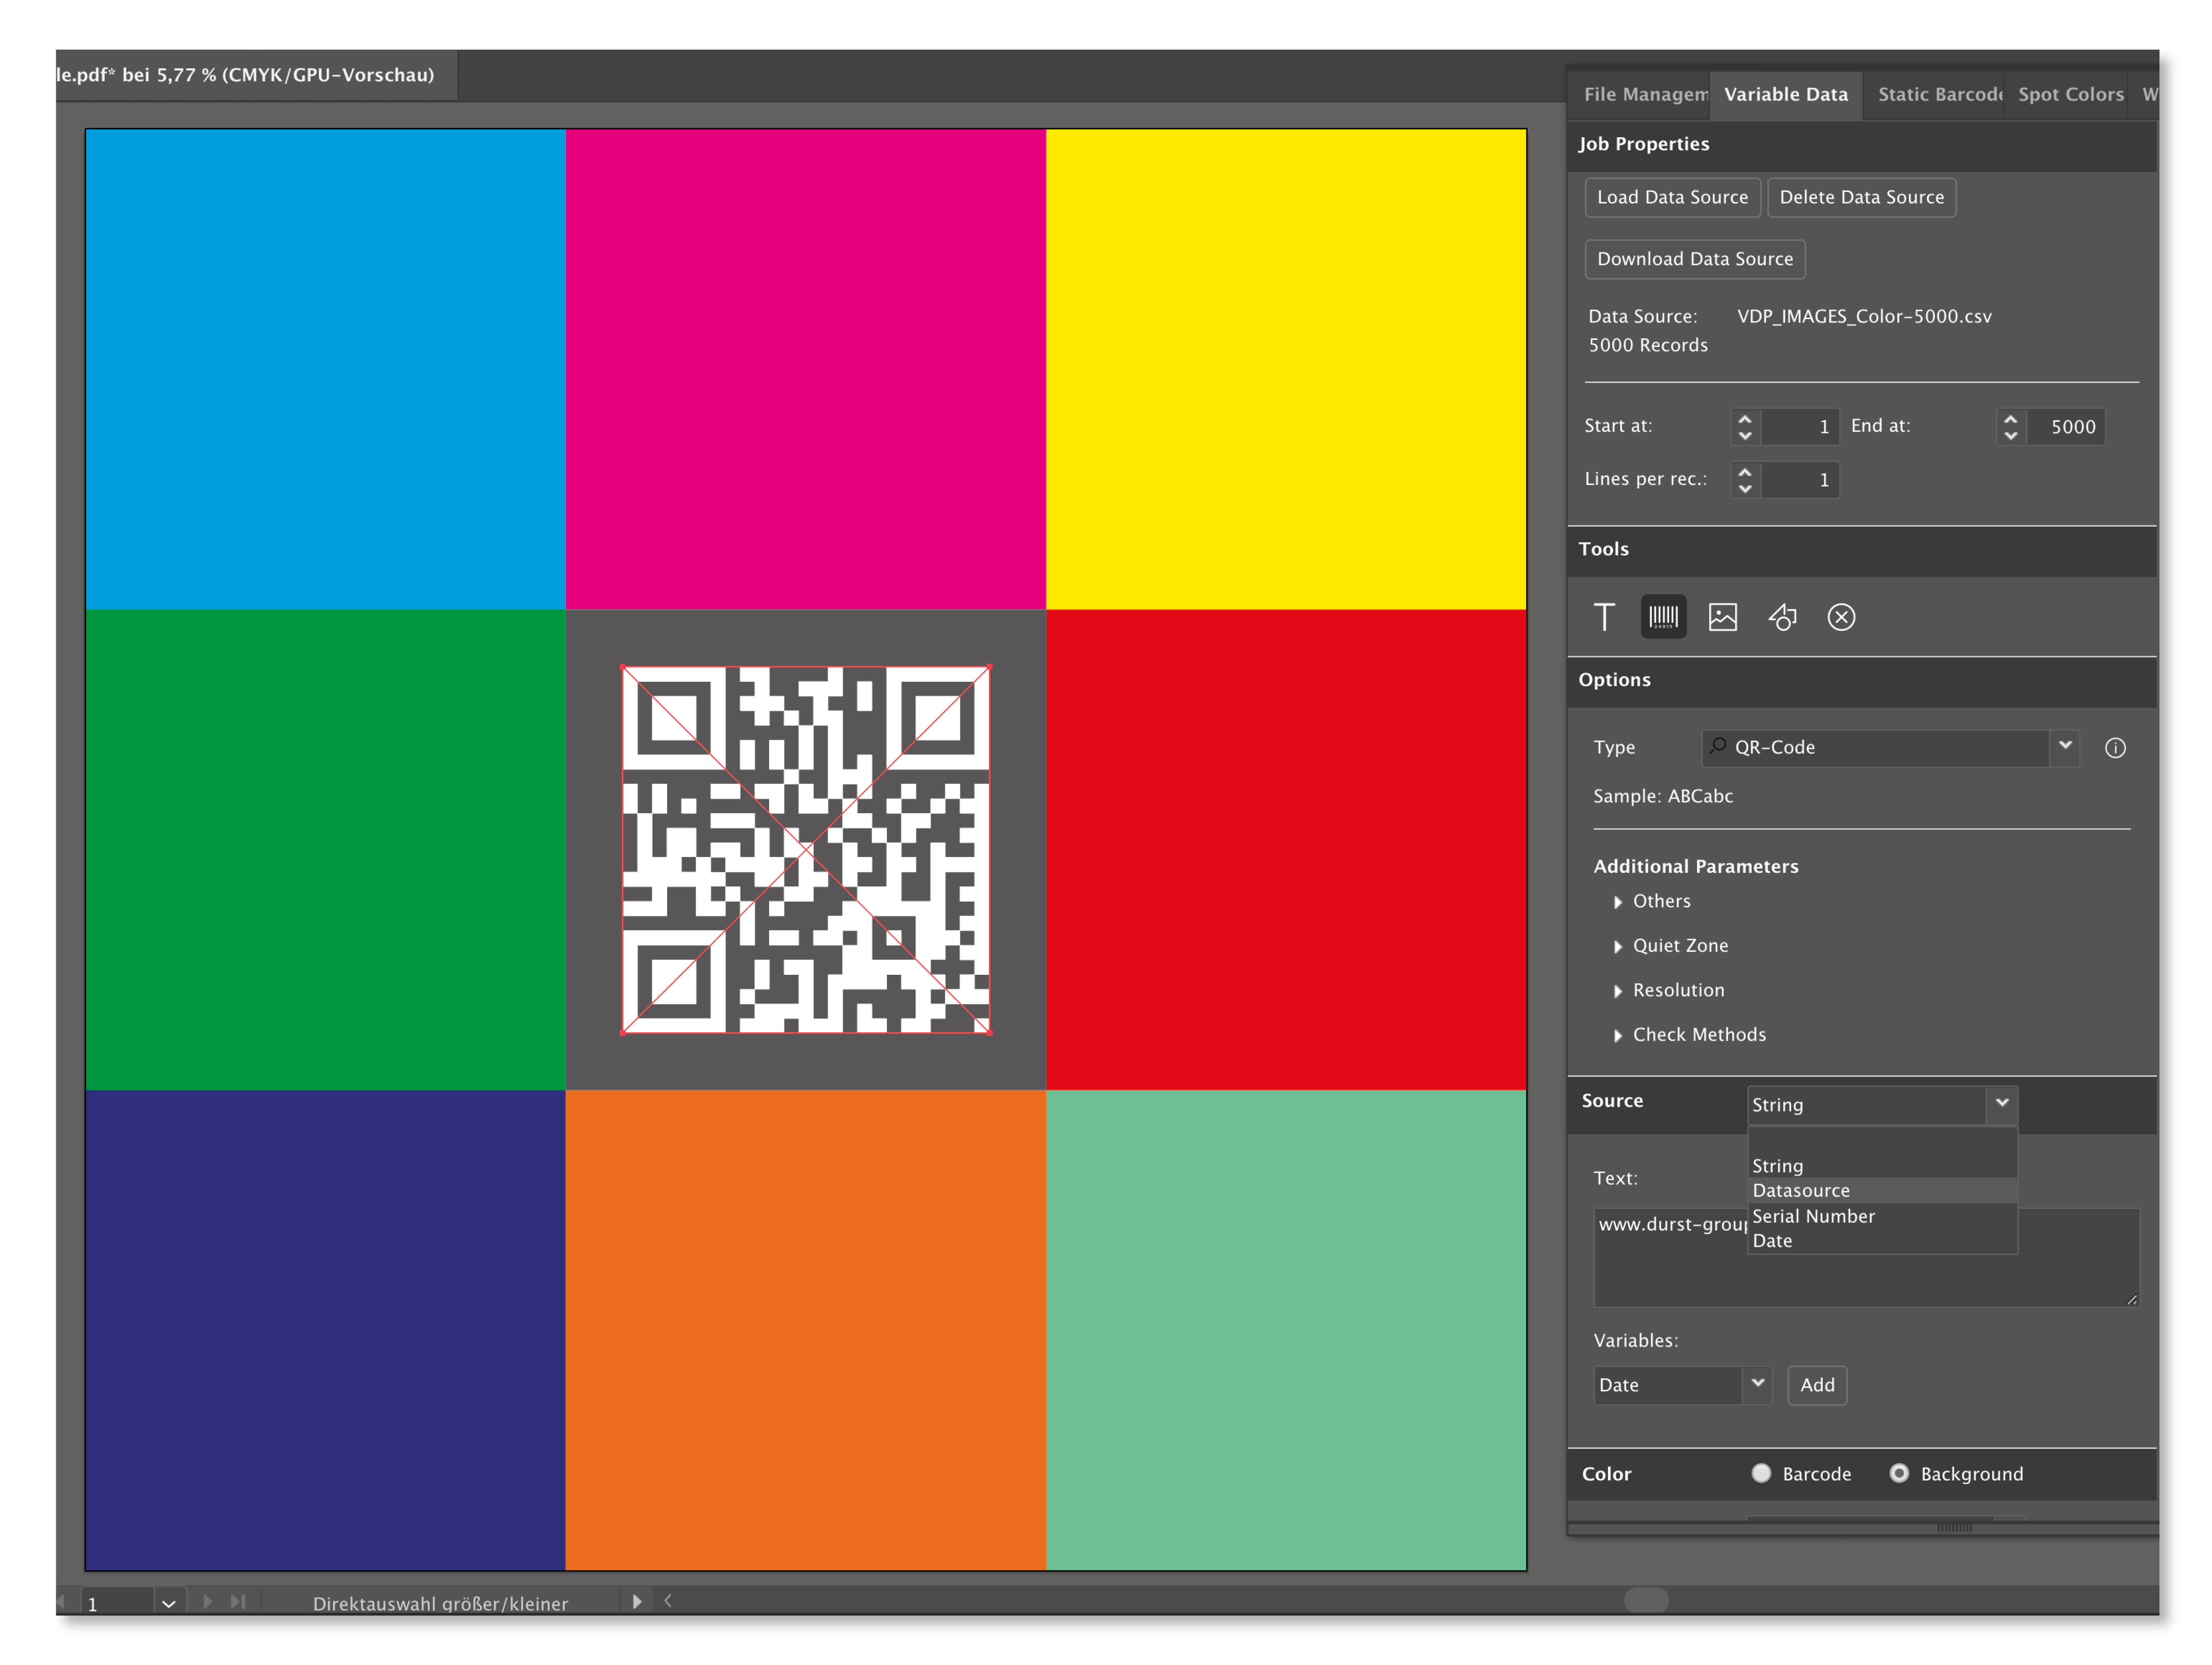Click the artboard number field
Screen dimensions: 2212x1665
118,1603
